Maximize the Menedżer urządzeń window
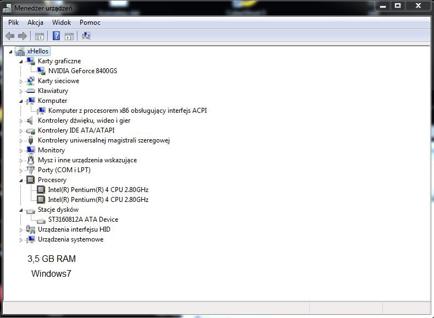Viewport: 434px width, 318px height. pyautogui.click(x=397, y=6)
